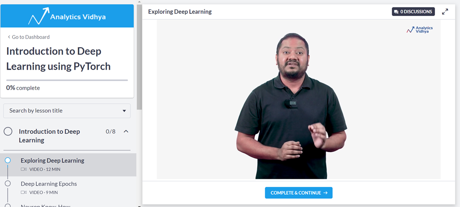Click the back chevron beside Go to Dashboard
This screenshot has width=460, height=207.
tap(9, 37)
